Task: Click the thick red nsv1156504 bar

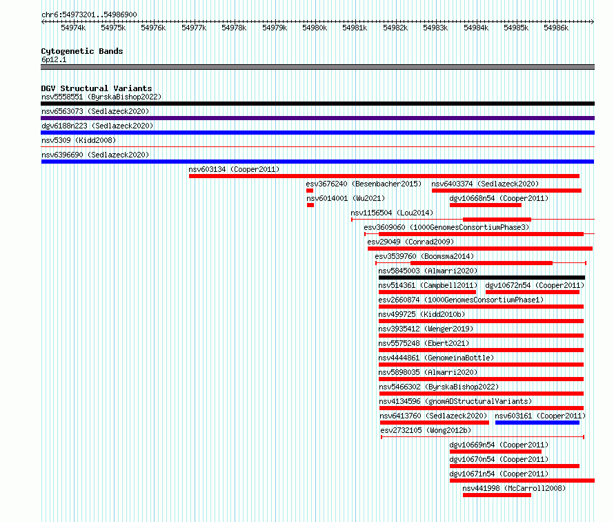Action: tap(497, 220)
